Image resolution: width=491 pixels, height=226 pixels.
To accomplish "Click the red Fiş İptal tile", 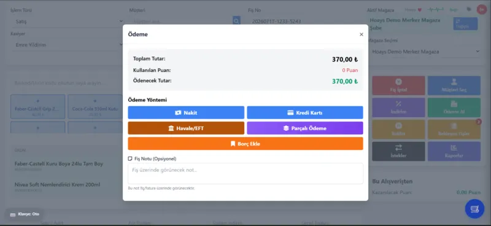I will point(398,85).
